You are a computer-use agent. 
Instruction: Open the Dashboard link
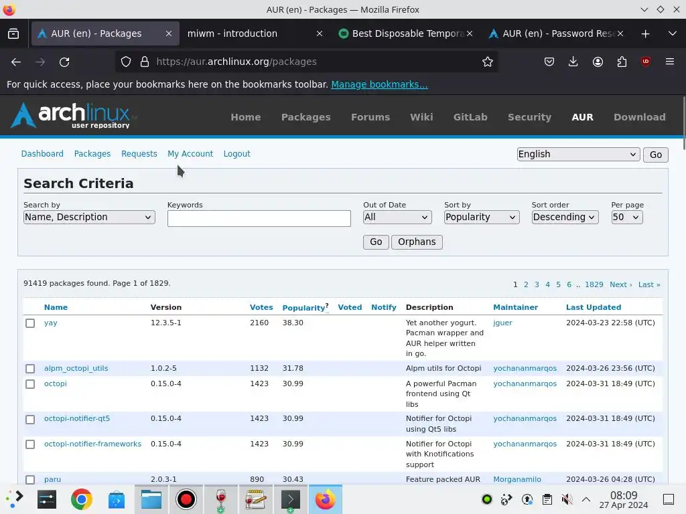click(42, 154)
